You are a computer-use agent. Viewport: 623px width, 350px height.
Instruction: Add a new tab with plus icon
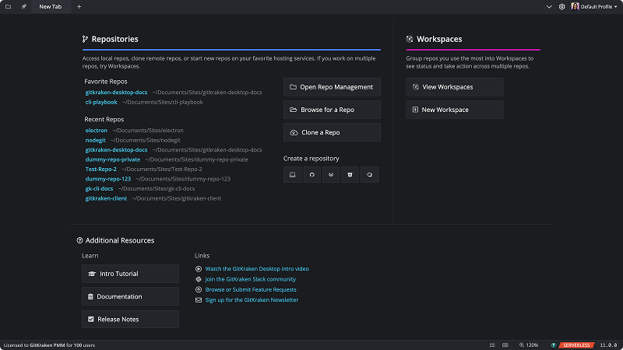79,6
